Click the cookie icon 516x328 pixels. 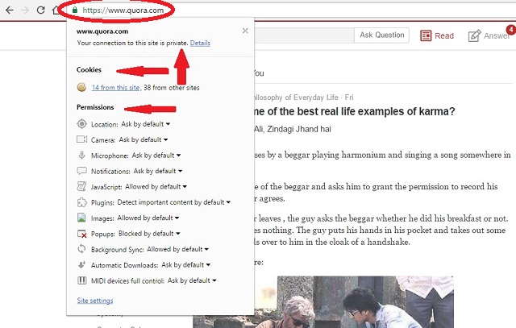coord(81,87)
